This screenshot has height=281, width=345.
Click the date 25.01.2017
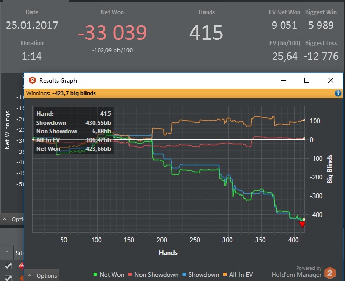pyautogui.click(x=32, y=25)
